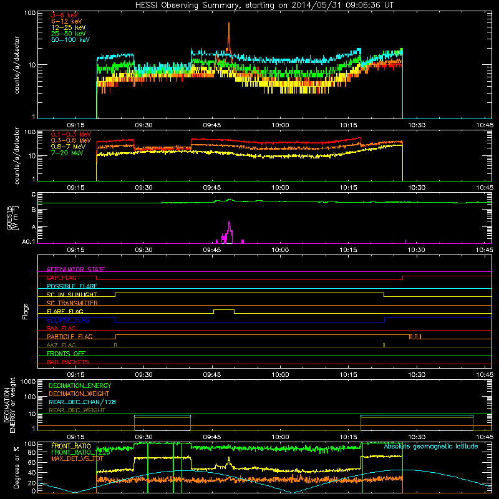Click the REAR_DEC_CHAN/128 legend label
499x499 pixels.
pyautogui.click(x=82, y=402)
